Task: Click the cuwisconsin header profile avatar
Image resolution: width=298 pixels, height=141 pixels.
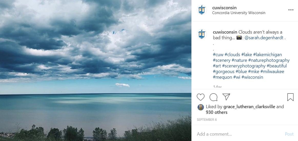Action: [x=202, y=10]
